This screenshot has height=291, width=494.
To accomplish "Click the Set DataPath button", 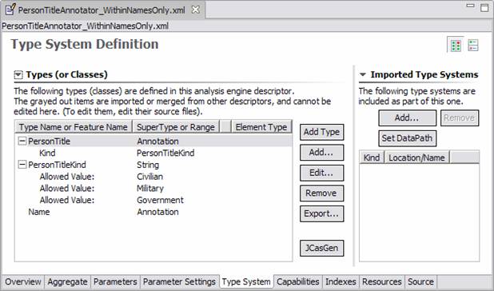I will [x=407, y=138].
